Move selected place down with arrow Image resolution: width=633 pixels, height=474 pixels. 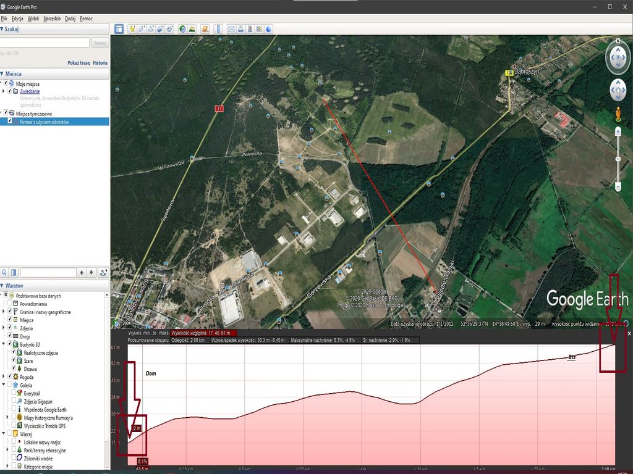tap(91, 272)
